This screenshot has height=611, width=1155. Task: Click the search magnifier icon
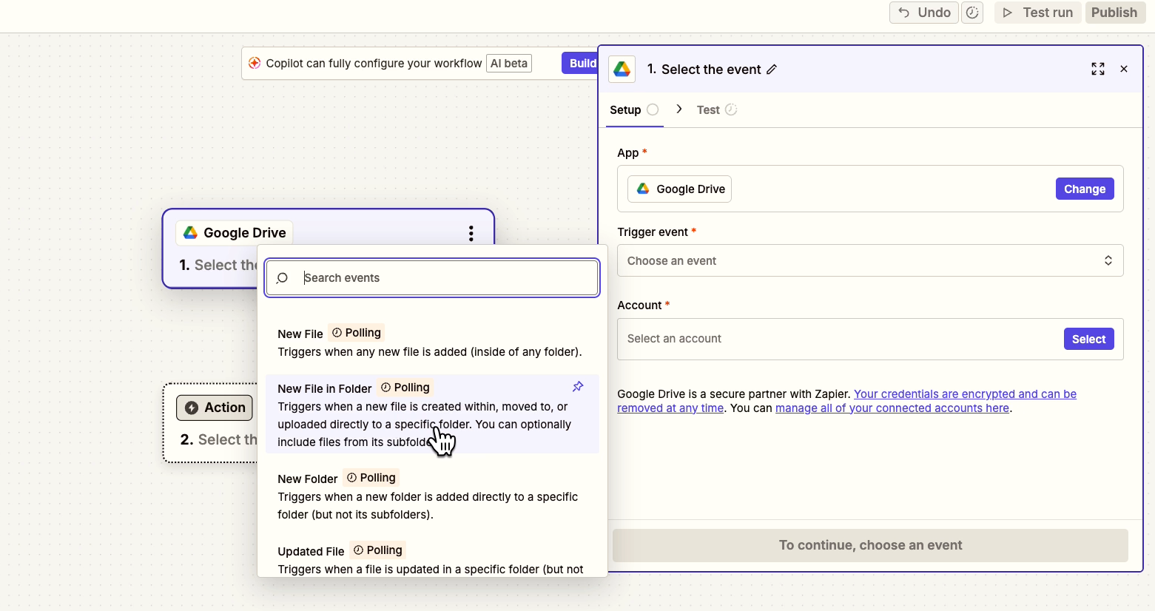point(282,278)
